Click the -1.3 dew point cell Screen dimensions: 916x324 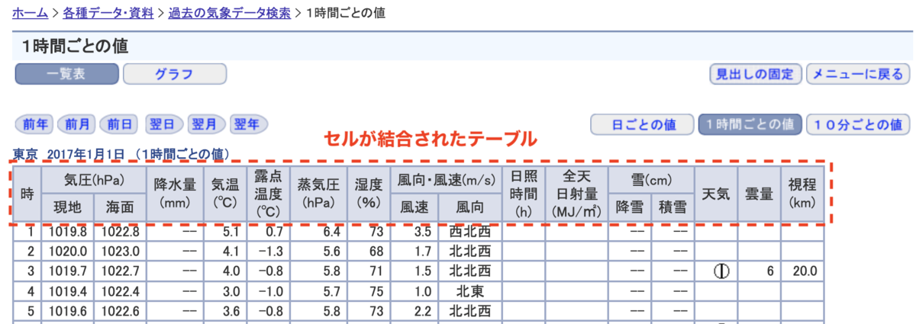coord(268,251)
